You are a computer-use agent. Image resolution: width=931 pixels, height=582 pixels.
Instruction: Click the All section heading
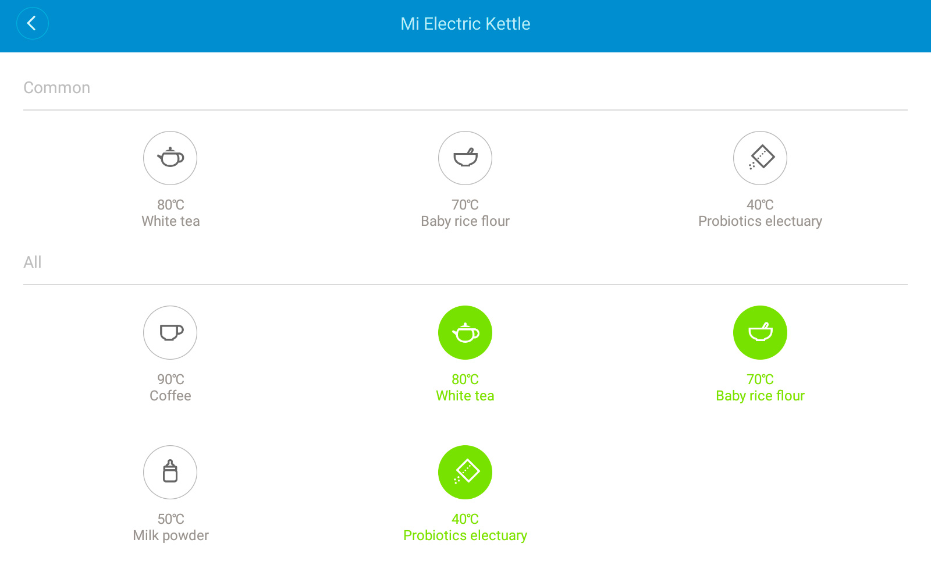click(x=33, y=262)
